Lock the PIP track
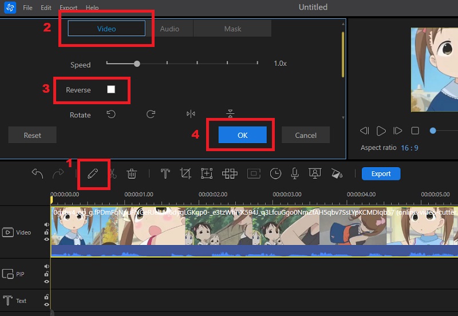Image resolution: width=458 pixels, height=316 pixels. tap(46, 274)
